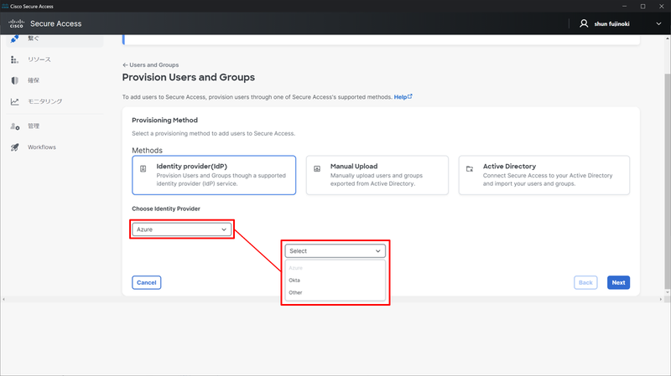Open the 管理 admin sidebar icon

pyautogui.click(x=14, y=126)
